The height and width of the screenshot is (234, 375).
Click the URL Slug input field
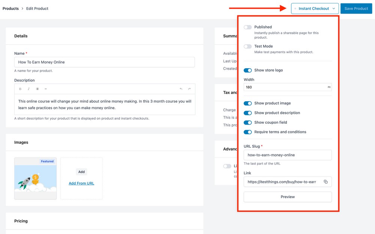pyautogui.click(x=287, y=155)
